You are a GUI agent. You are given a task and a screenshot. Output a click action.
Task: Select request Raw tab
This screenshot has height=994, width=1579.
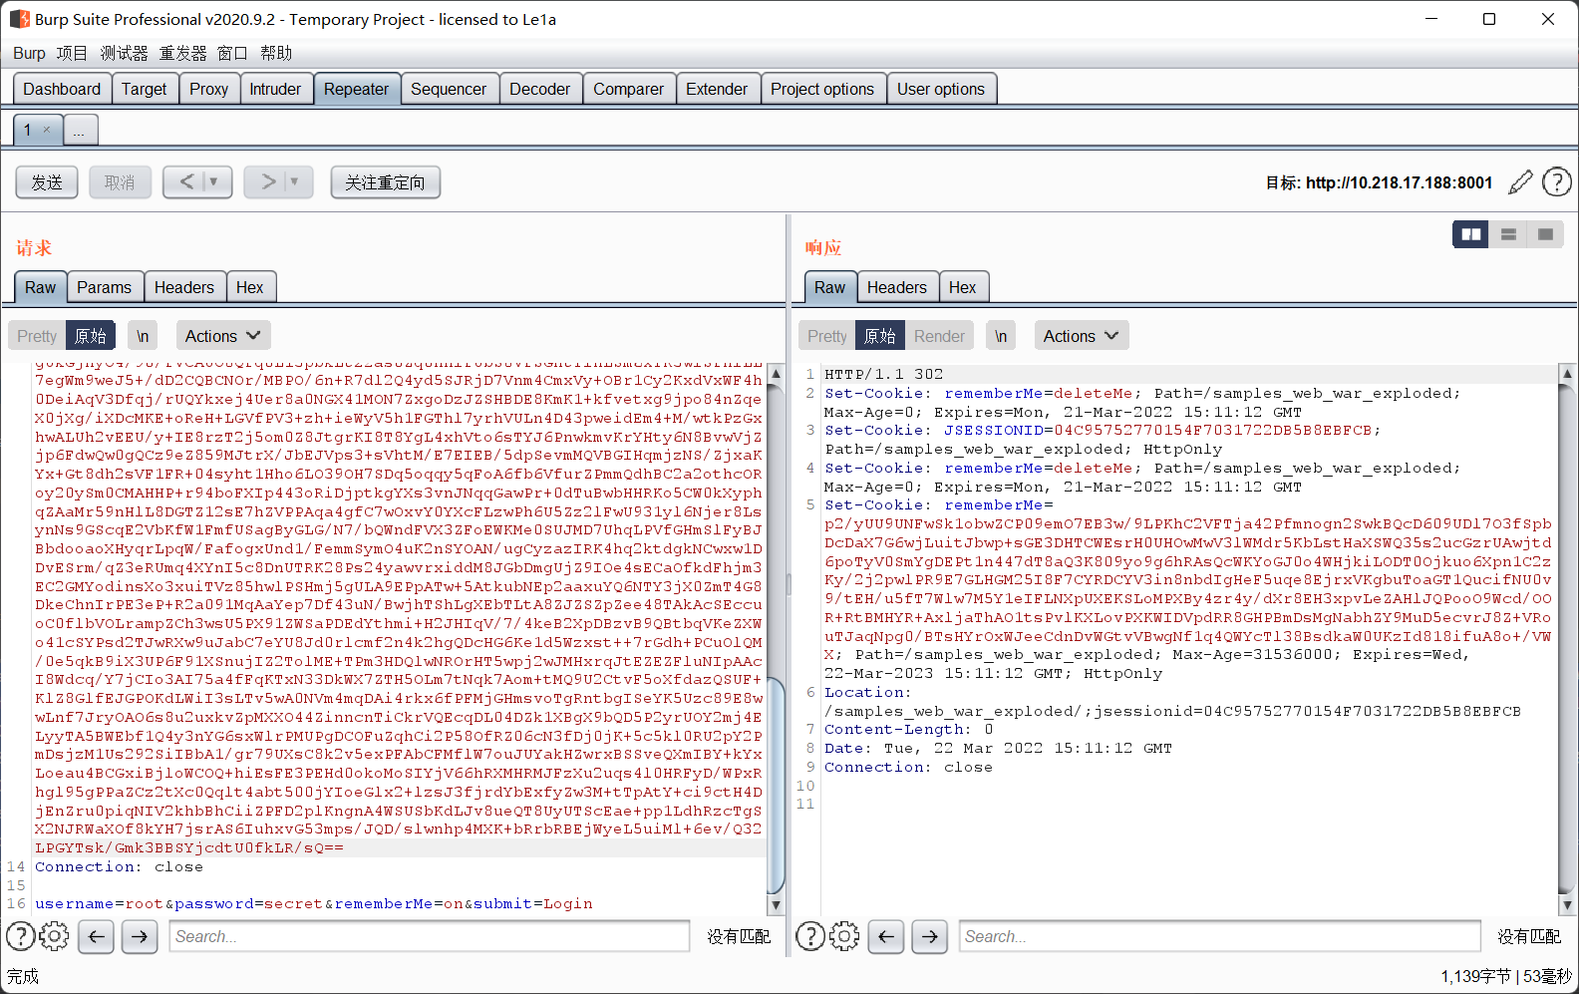[41, 287]
